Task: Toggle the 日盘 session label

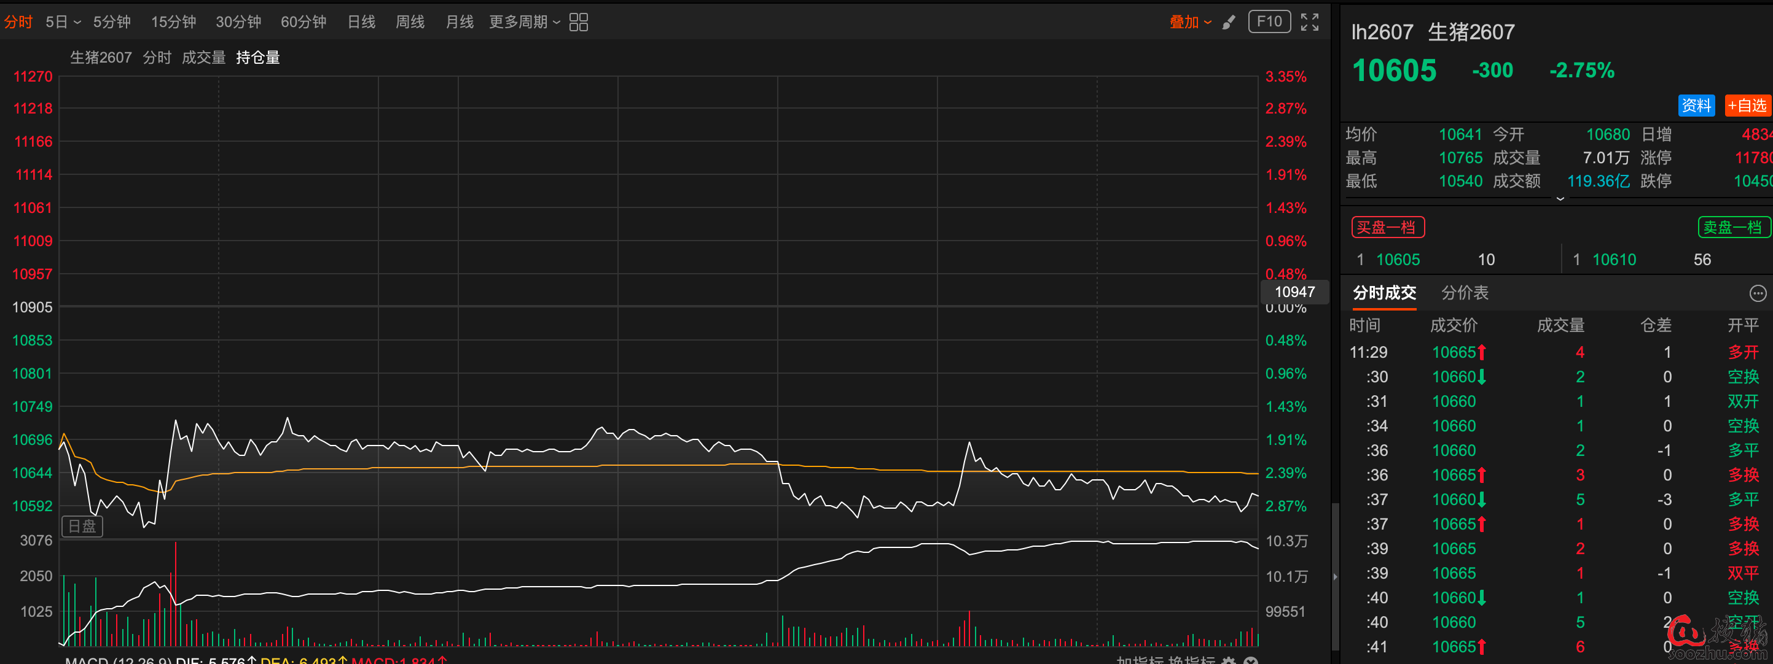Action: pyautogui.click(x=82, y=527)
